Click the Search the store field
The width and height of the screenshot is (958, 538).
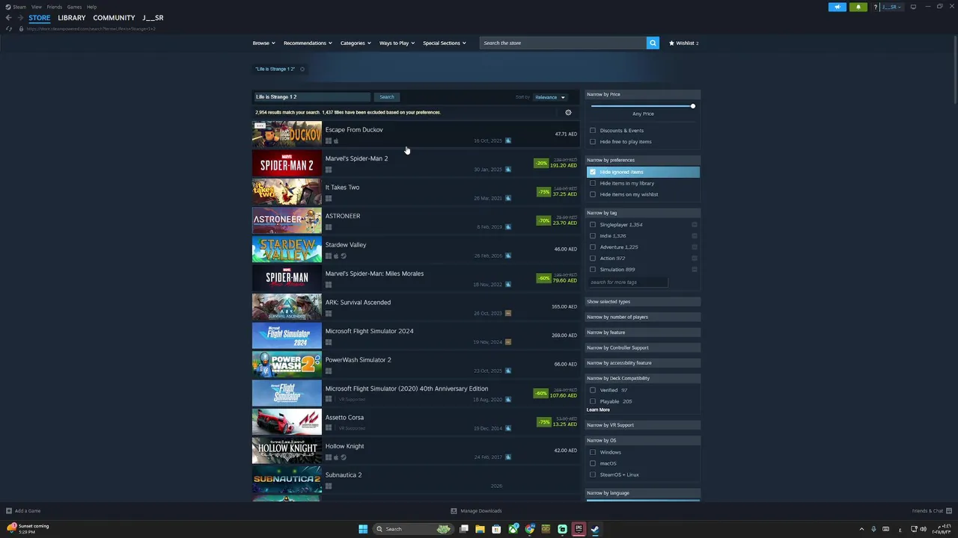(563, 43)
